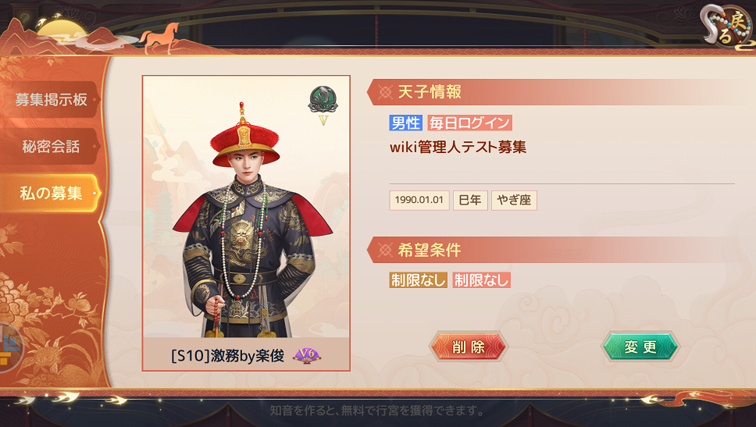Click the brown 制限なし condition tag

(x=418, y=280)
